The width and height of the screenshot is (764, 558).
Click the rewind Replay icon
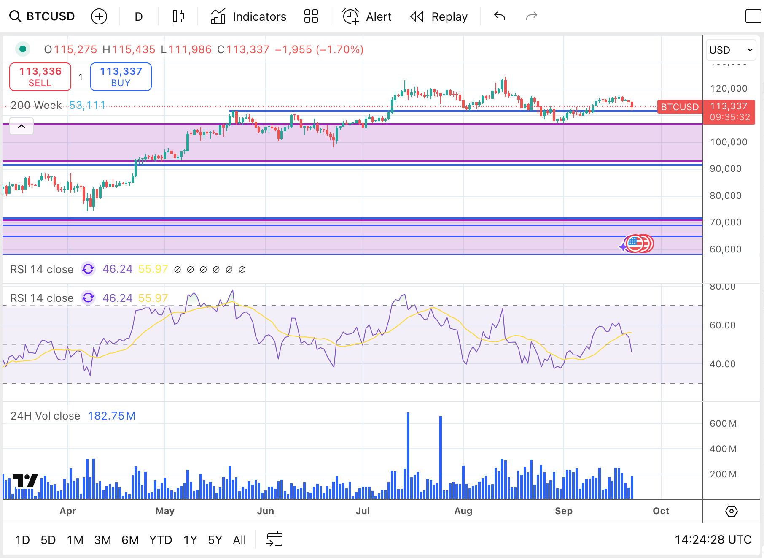417,16
